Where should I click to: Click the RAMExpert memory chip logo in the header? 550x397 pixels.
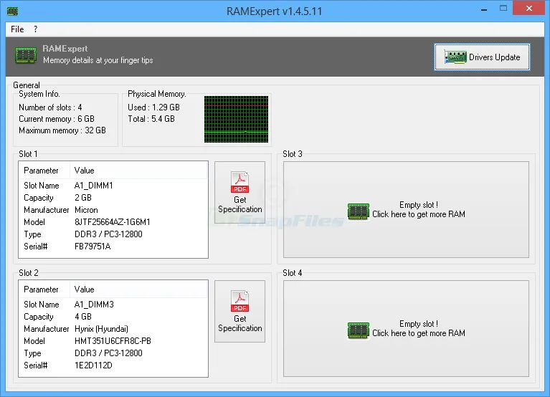point(26,57)
